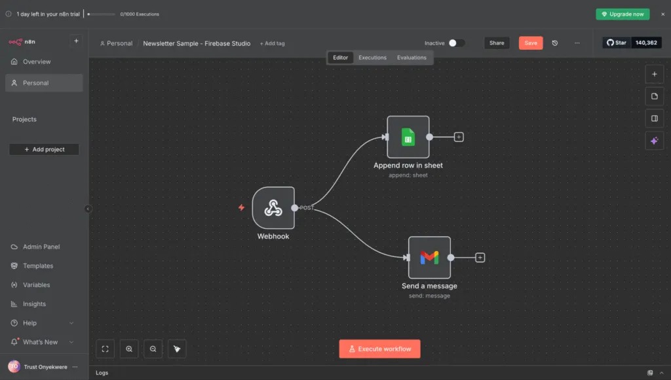This screenshot has width=671, height=380.
Task: Collapse the left sidebar
Action: pyautogui.click(x=88, y=209)
